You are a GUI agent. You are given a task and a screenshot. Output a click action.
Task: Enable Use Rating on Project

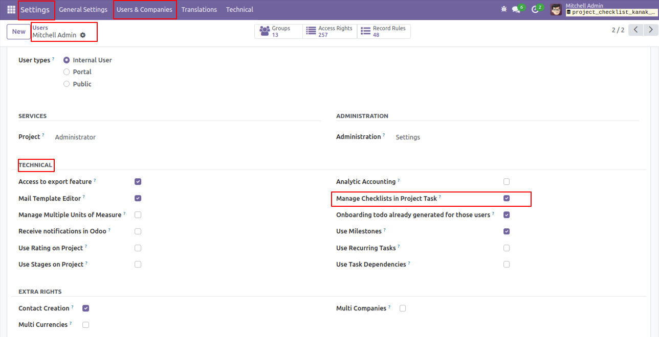point(138,248)
